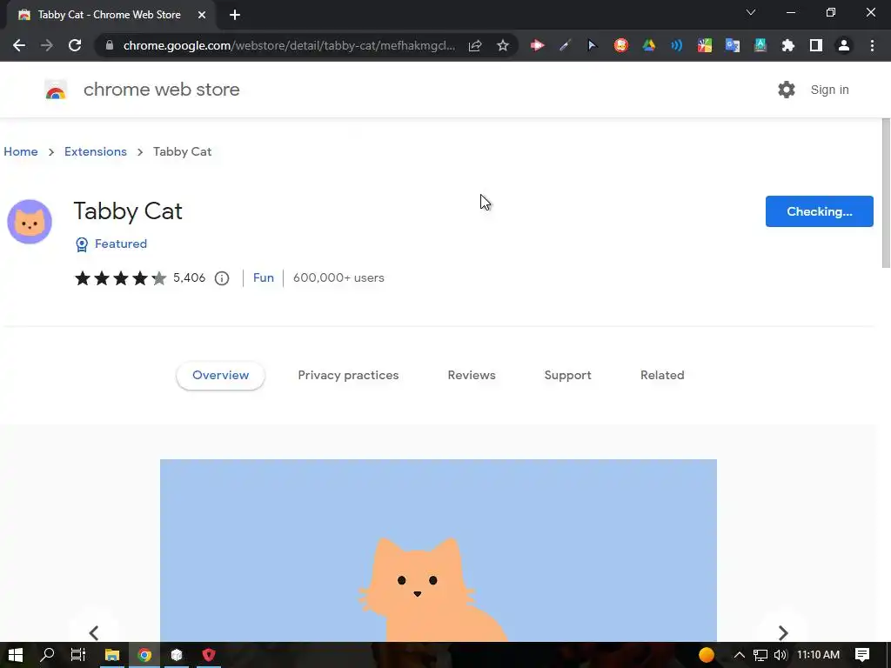The height and width of the screenshot is (668, 891).
Task: Show the next screenshot in carousel
Action: [x=782, y=632]
